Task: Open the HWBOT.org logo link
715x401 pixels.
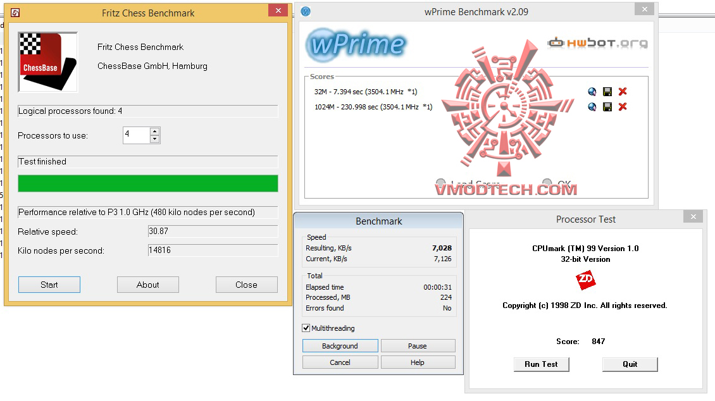Action: (x=597, y=43)
